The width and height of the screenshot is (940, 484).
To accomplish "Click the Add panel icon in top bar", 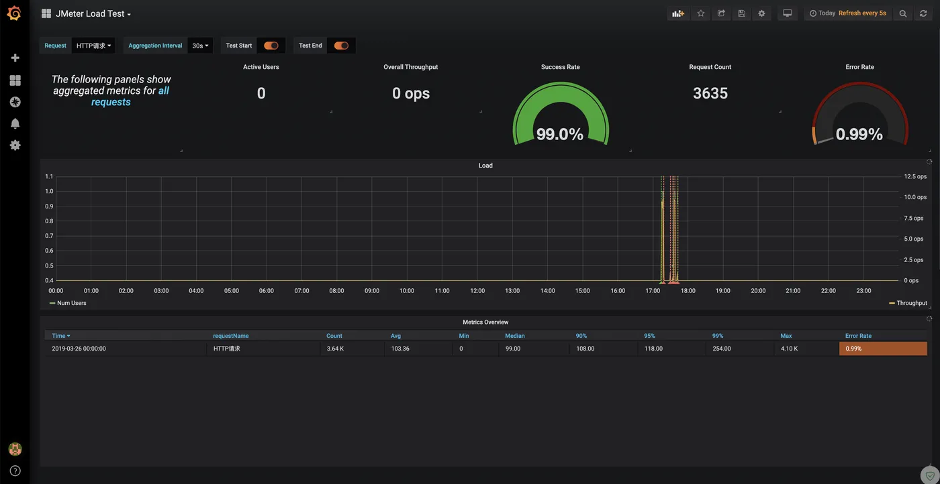I will click(x=678, y=13).
